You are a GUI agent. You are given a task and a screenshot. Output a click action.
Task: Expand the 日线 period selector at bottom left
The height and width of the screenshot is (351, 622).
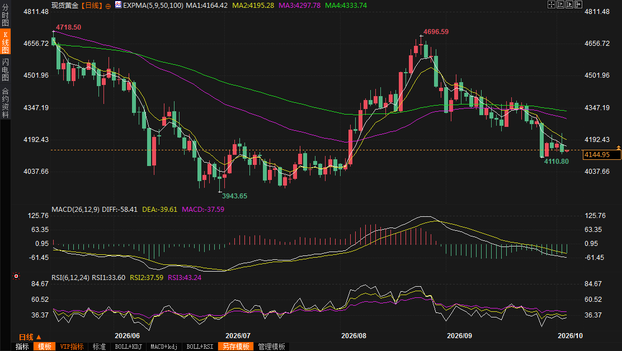click(x=30, y=337)
